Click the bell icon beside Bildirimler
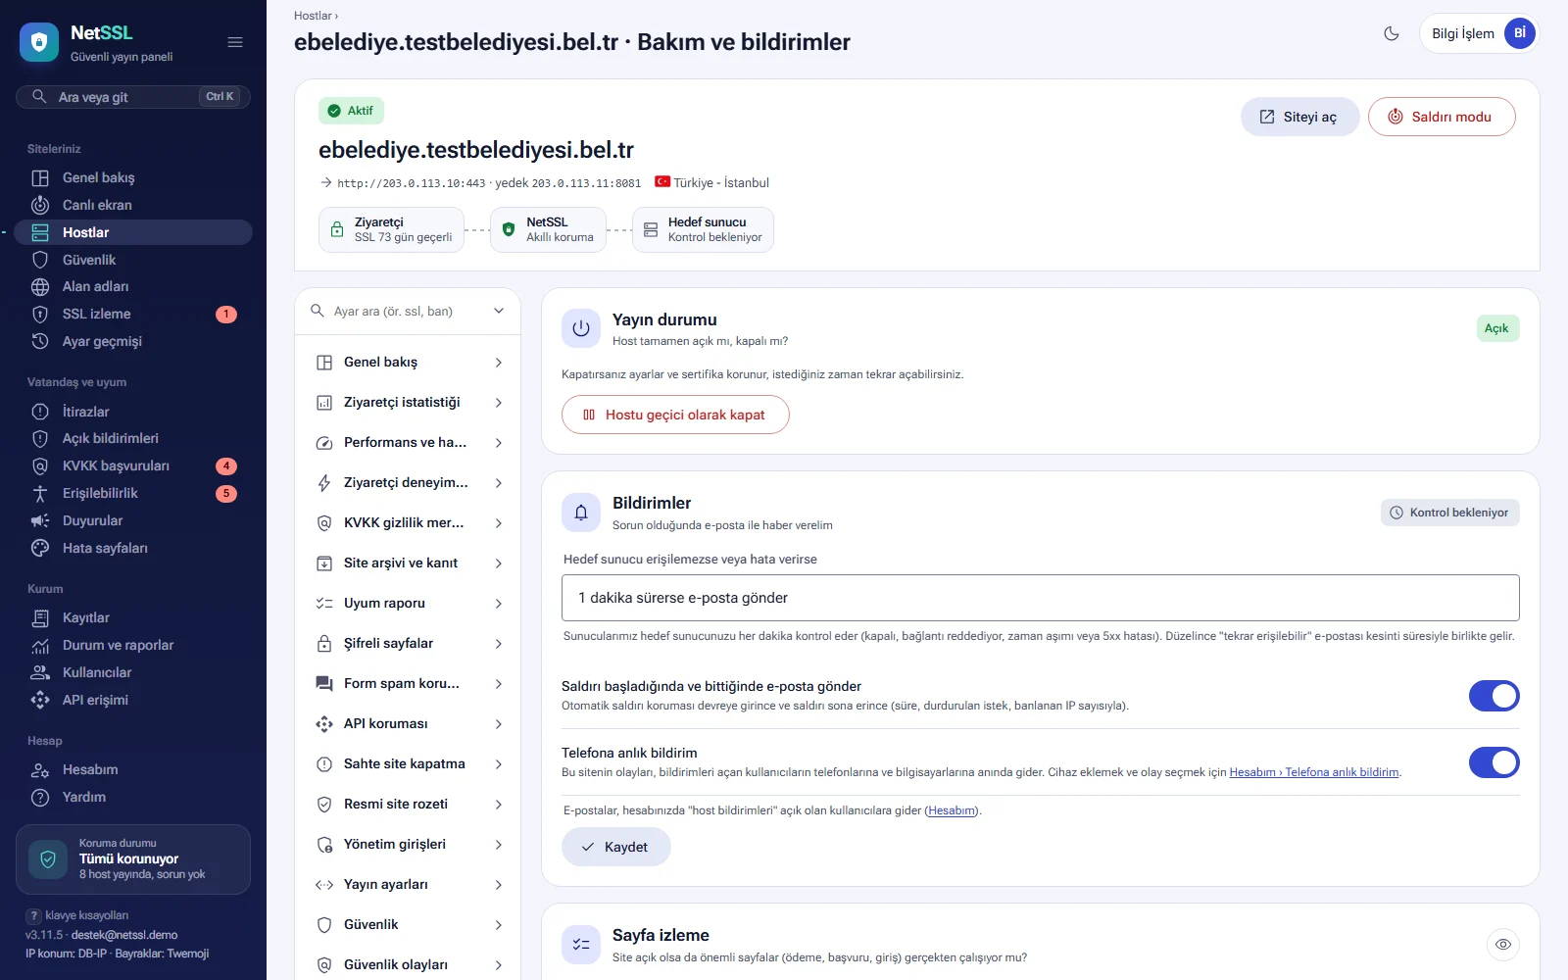 pos(581,513)
